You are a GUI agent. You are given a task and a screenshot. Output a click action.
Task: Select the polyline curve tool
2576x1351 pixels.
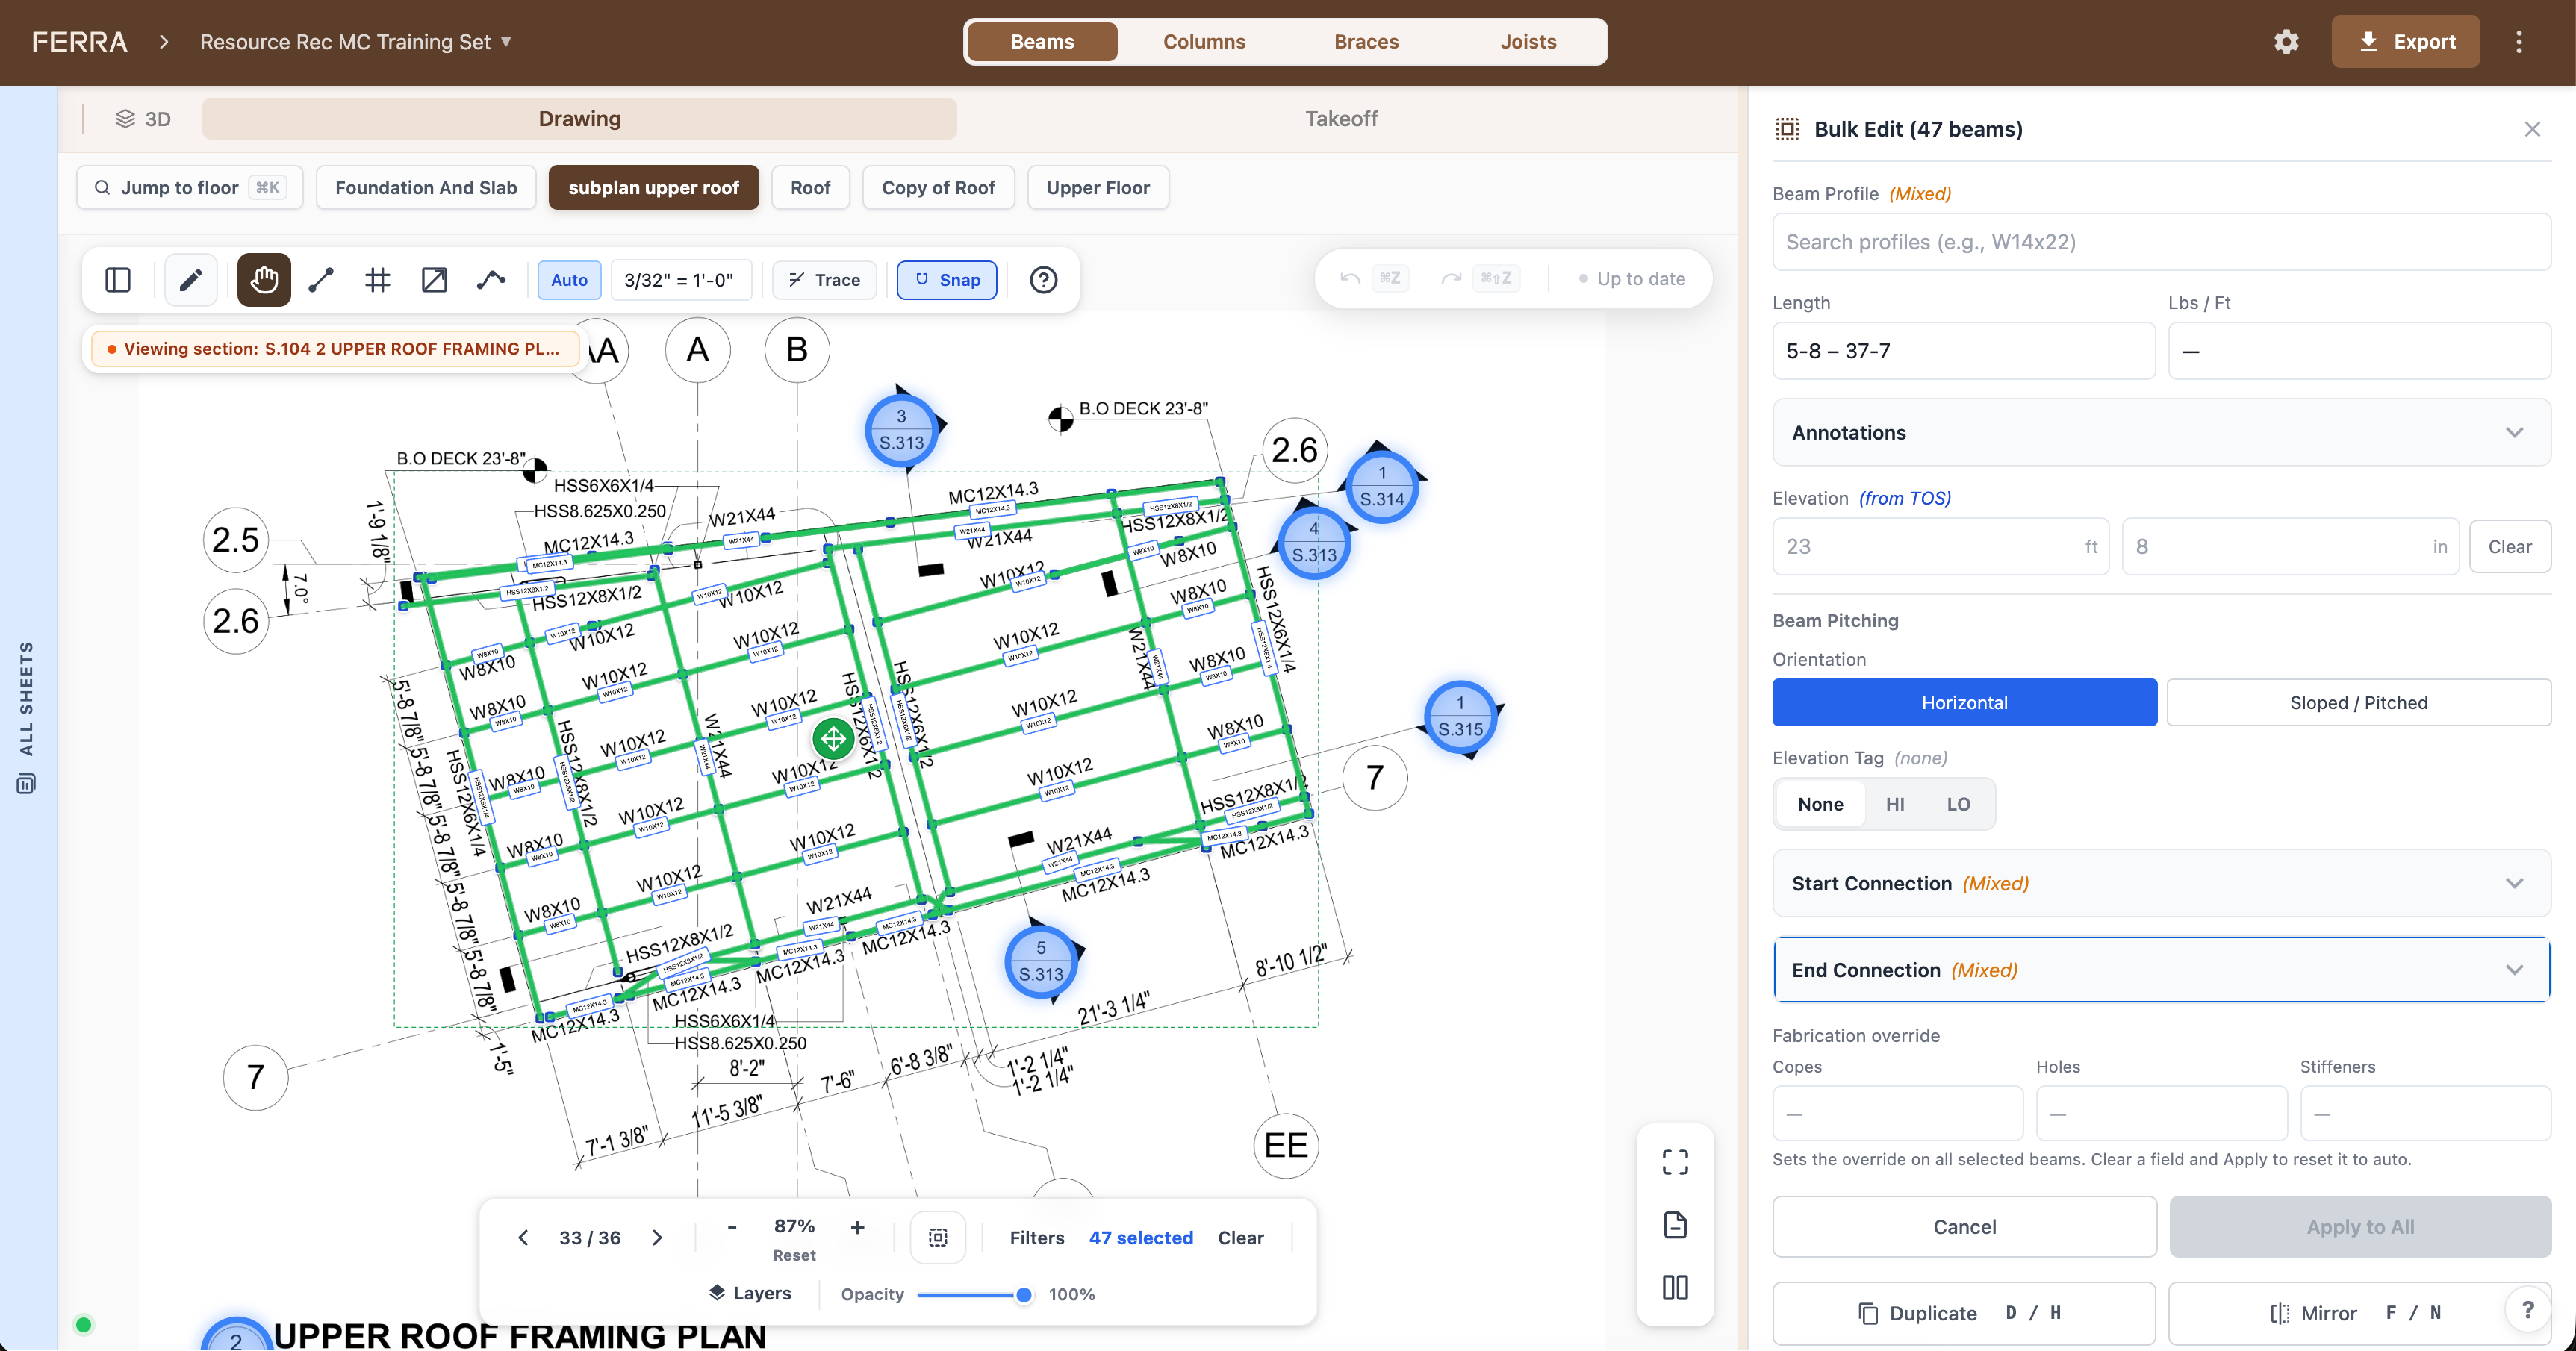(491, 280)
